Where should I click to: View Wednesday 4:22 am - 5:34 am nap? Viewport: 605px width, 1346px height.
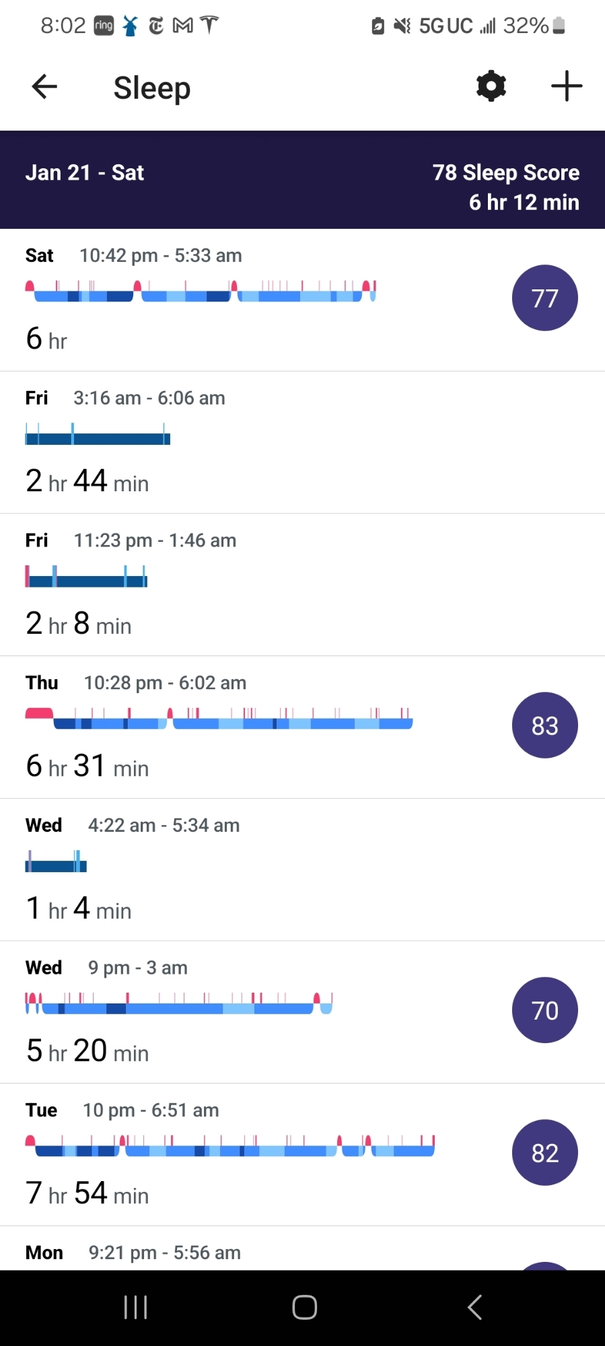point(164,826)
